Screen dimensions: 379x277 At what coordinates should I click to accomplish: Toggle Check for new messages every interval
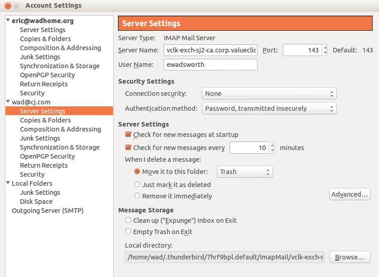pyautogui.click(x=129, y=148)
